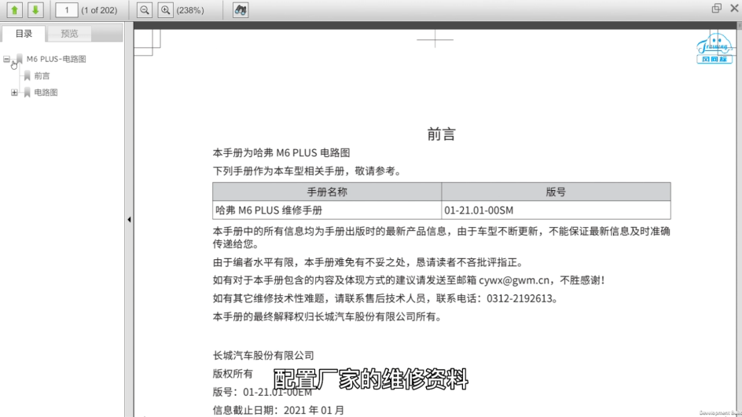Screen dimensions: 742x417
Task: Click the 手册名称 table header
Action: pos(327,192)
